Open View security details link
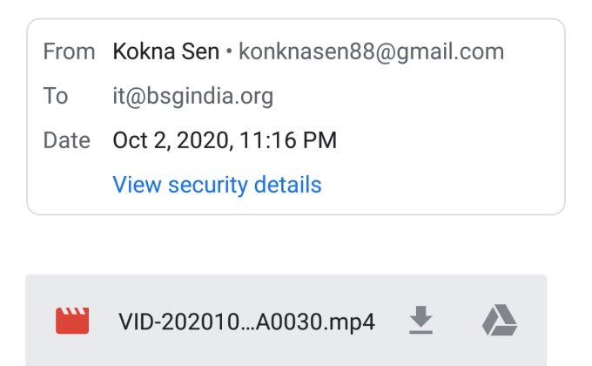The width and height of the screenshot is (592, 366). [217, 185]
